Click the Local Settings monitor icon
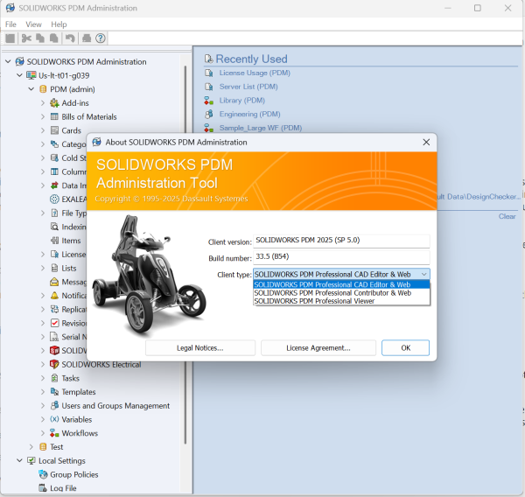The width and height of the screenshot is (525, 497). [31, 461]
